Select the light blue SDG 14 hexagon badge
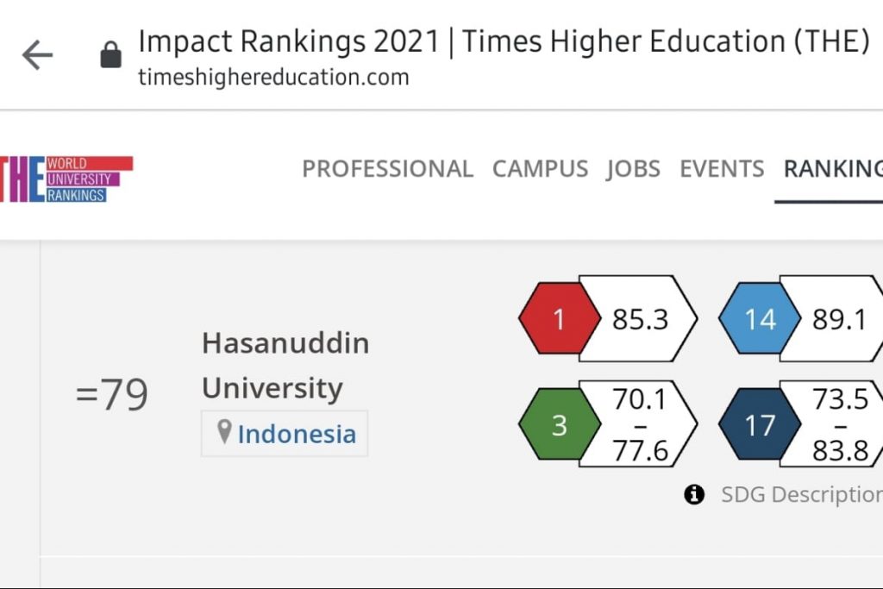The width and height of the screenshot is (883, 589). pyautogui.click(x=759, y=320)
